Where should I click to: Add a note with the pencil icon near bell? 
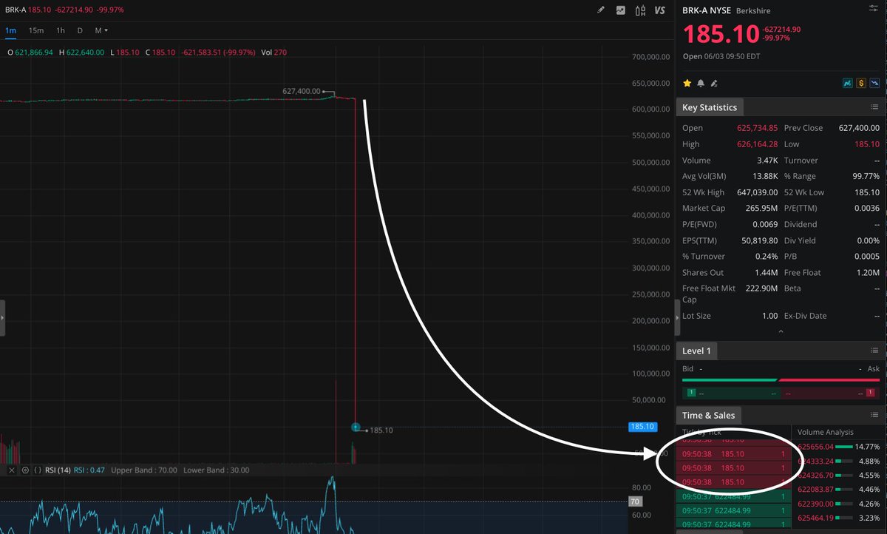click(714, 84)
